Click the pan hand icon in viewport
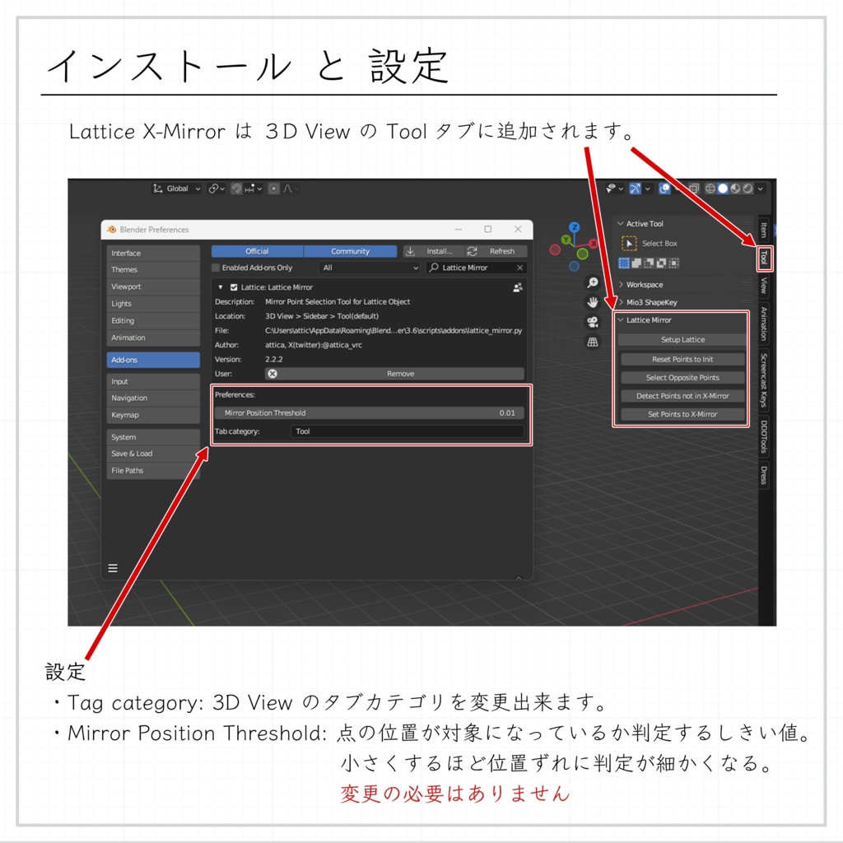Image resolution: width=843 pixels, height=843 pixels. click(x=593, y=301)
